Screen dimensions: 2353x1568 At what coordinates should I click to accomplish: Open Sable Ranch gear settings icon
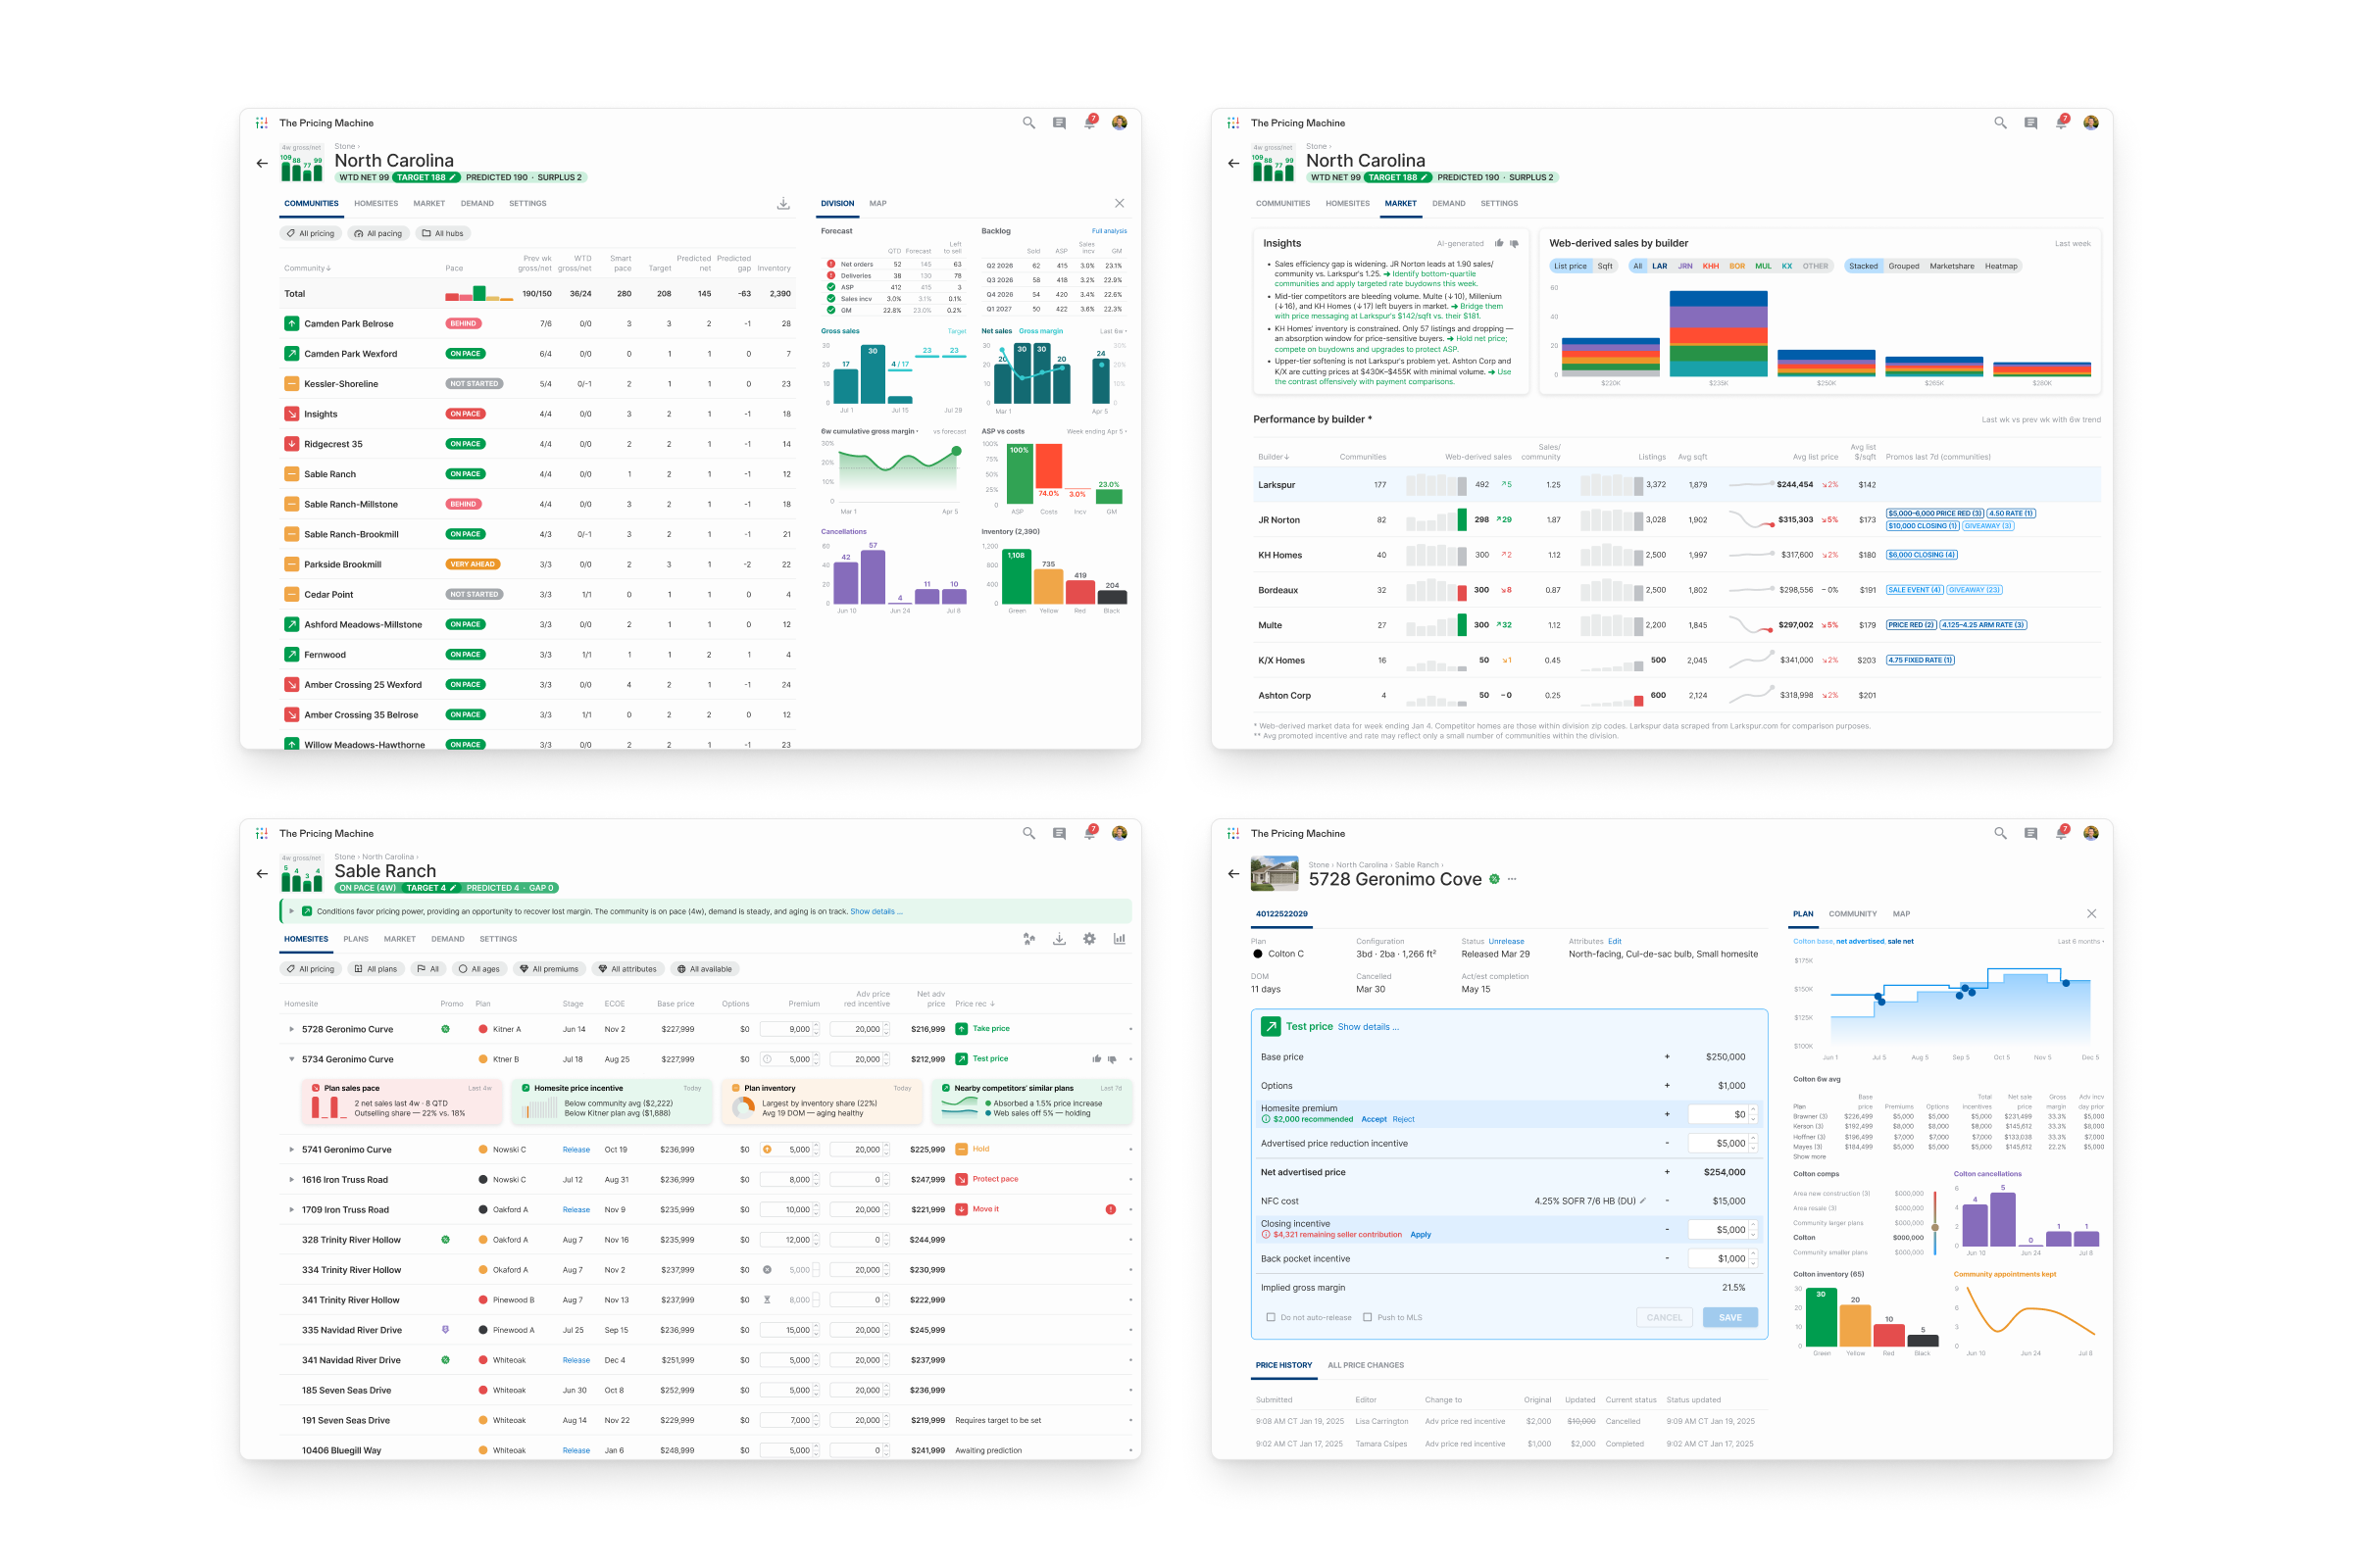tap(1089, 939)
